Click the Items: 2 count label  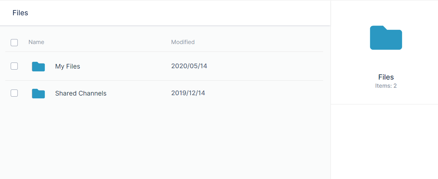[386, 86]
